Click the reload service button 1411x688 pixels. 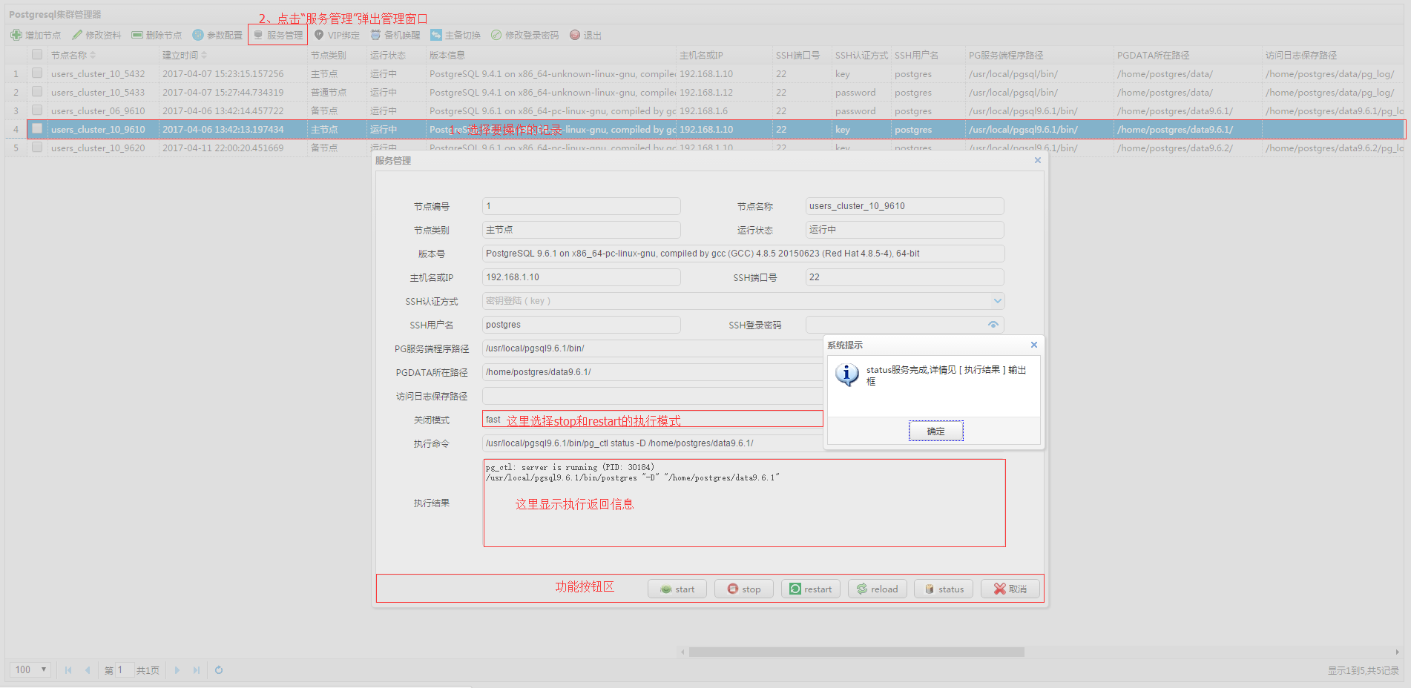point(878,589)
